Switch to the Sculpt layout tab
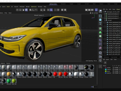 click(79, 4)
